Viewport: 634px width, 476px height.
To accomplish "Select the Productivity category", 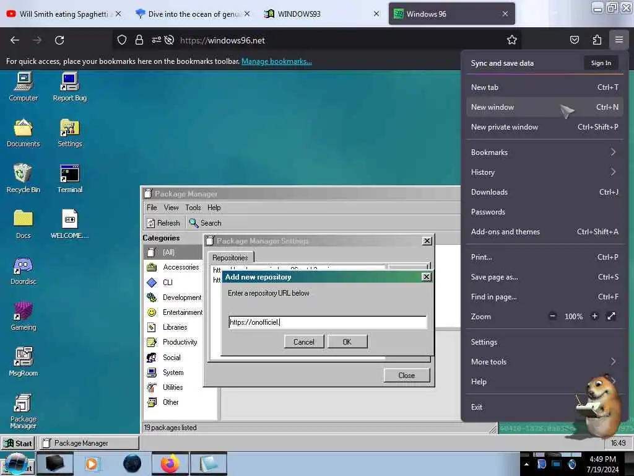I will coord(172,342).
